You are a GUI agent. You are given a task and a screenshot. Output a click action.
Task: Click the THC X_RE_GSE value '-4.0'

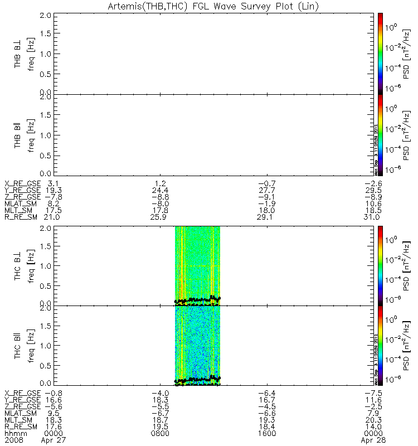pos(161,393)
